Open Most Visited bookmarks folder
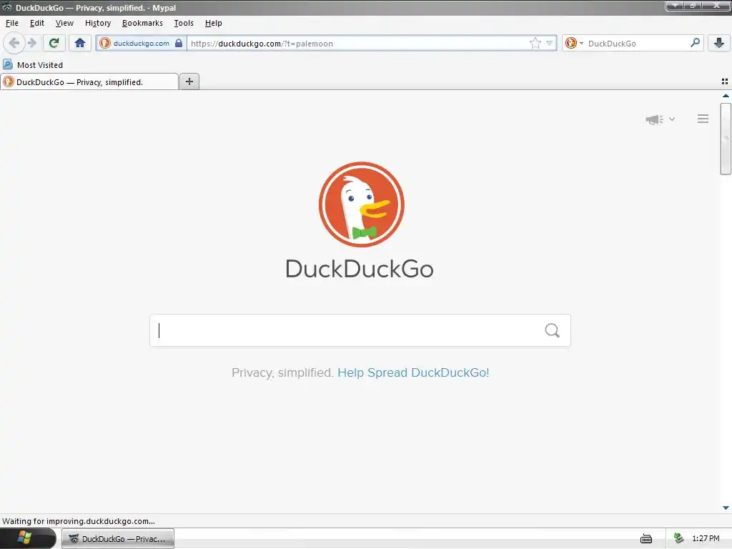Image resolution: width=732 pixels, height=549 pixels. [33, 65]
